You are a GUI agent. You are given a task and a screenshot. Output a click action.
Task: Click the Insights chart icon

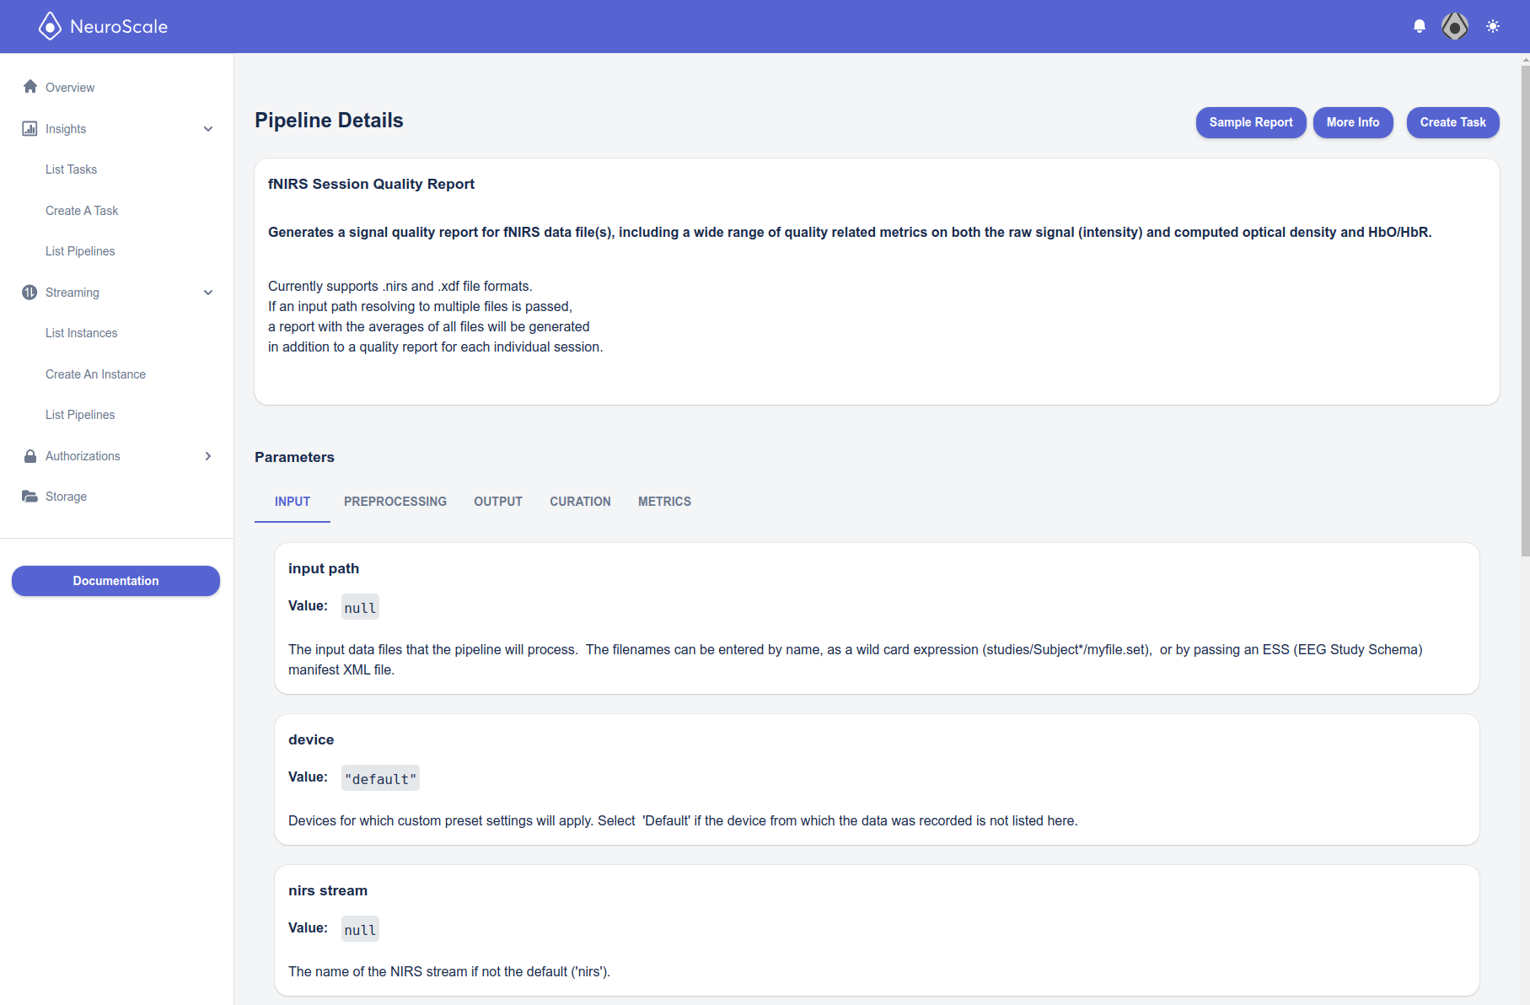[30, 128]
